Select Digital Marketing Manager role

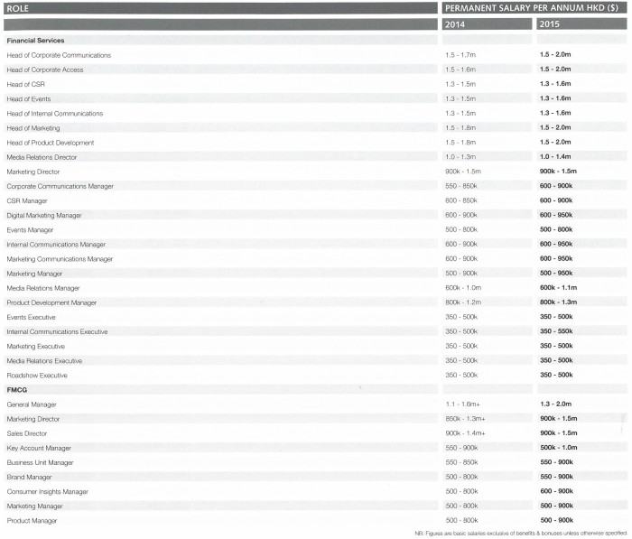click(44, 215)
